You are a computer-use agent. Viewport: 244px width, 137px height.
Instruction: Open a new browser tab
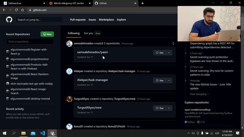(143, 3)
